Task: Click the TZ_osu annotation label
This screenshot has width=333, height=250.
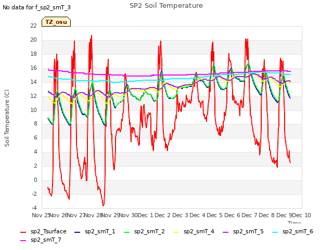Action: pos(56,22)
